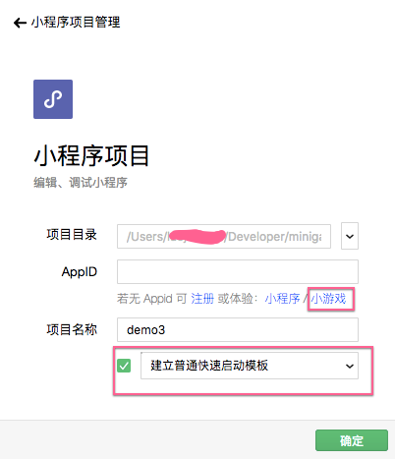Focus the empty AppID input field
395x459 pixels.
click(x=238, y=272)
